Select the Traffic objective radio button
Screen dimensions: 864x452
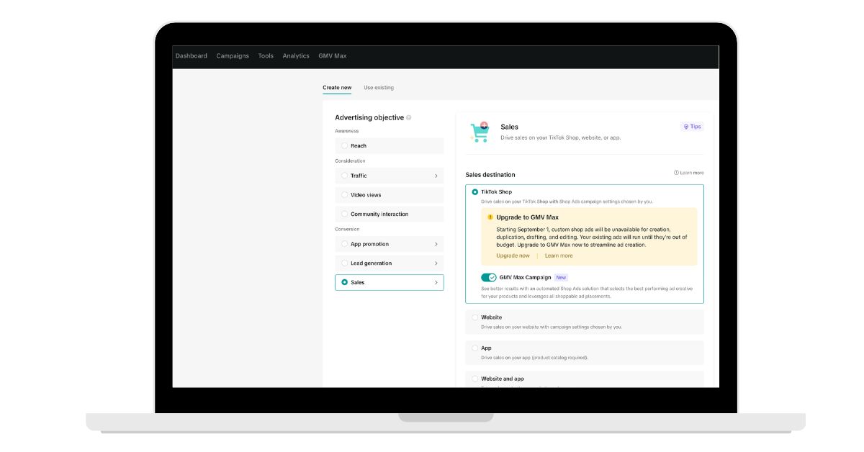click(345, 176)
